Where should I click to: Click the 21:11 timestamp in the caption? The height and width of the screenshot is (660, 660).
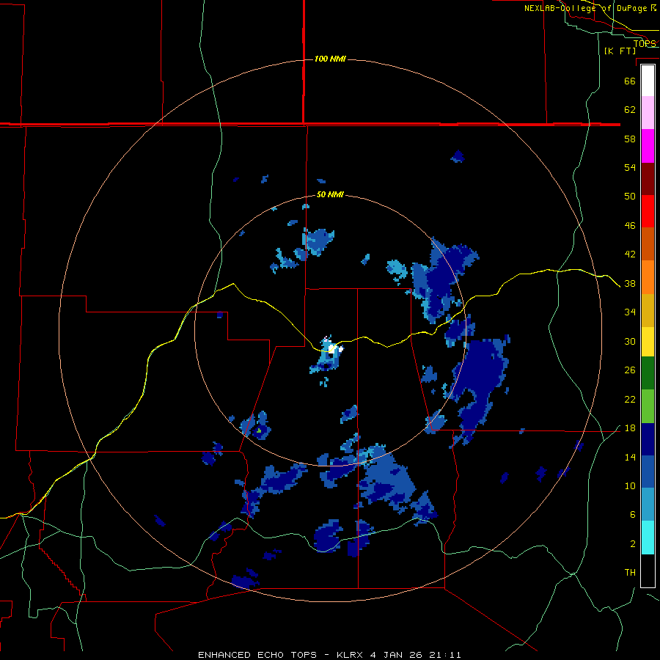click(x=445, y=655)
